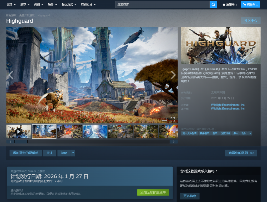Click the search magnifier icon
Screen dimensions: 267x202
pos(213,4)
